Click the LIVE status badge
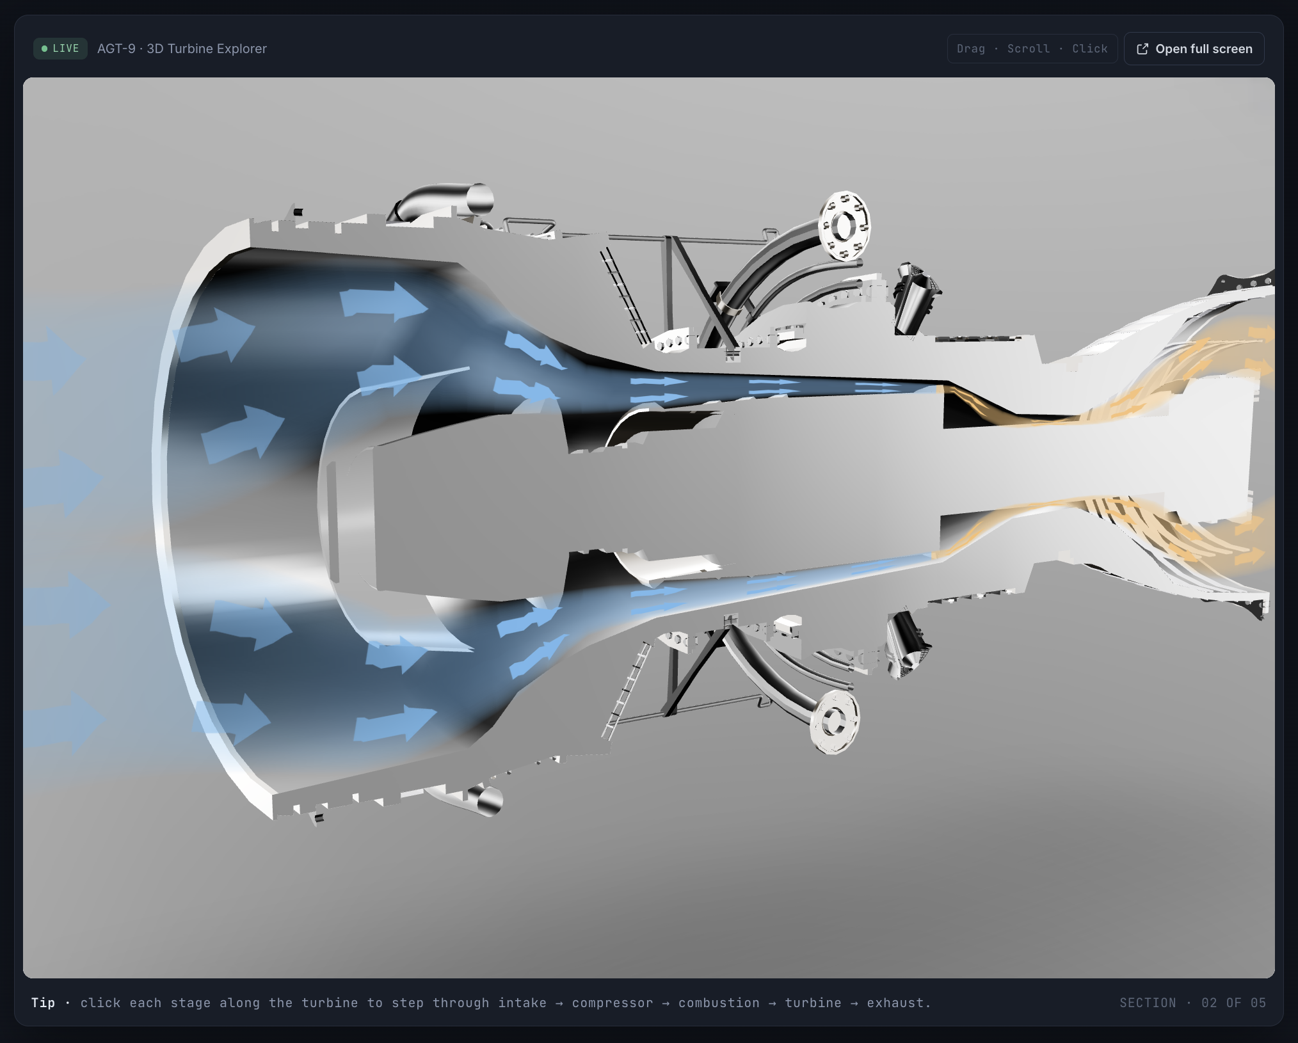Screen dimensions: 1298x1043 click(60, 49)
